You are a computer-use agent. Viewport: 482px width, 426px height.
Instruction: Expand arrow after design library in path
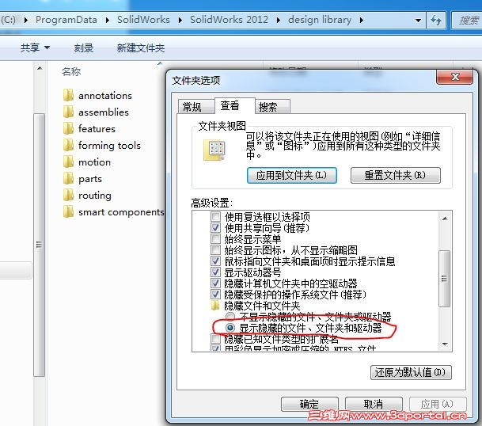point(362,21)
